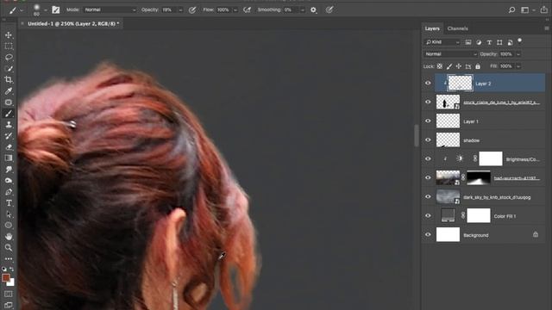Select the Pen tool
Screen dimensions: 552x310
tap(9, 192)
